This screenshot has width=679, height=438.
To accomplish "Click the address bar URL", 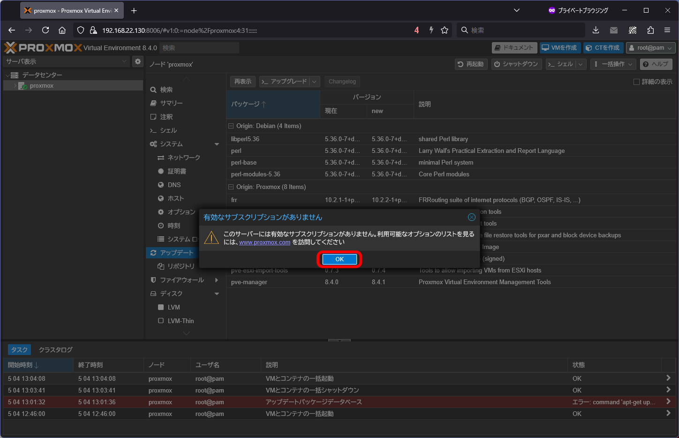I will [180, 30].
